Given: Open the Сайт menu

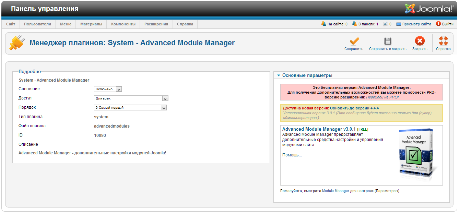Looking at the screenshot, I should point(11,24).
